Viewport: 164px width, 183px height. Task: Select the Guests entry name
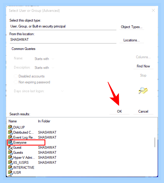pos(18,153)
